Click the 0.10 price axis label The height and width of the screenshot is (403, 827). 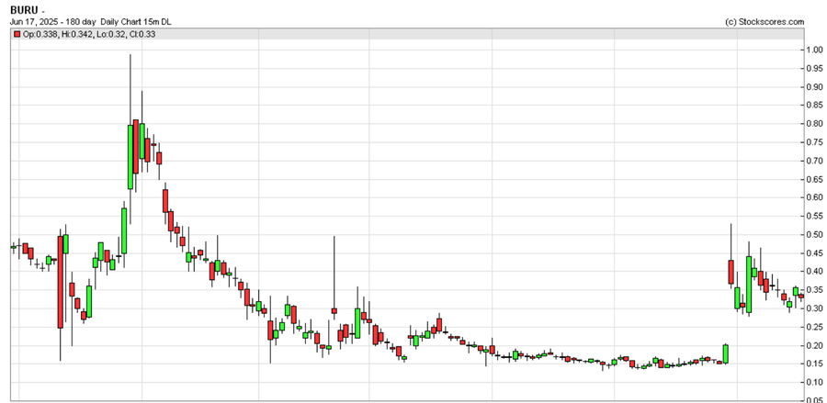[814, 383]
